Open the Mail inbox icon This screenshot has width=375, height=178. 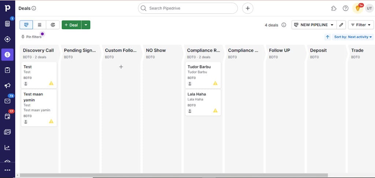(7, 101)
